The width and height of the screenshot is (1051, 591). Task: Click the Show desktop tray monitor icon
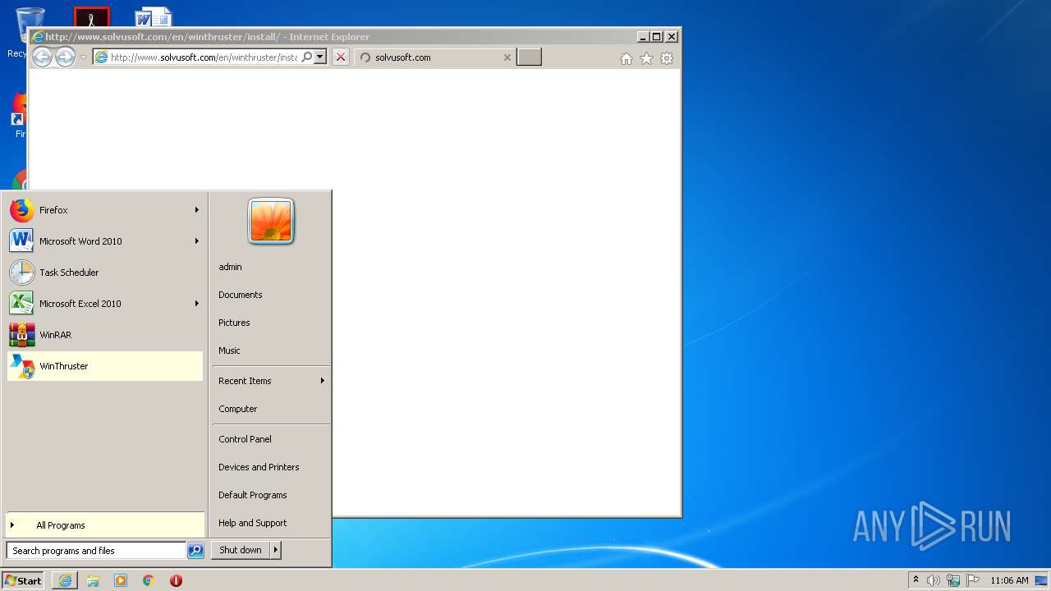(1042, 580)
